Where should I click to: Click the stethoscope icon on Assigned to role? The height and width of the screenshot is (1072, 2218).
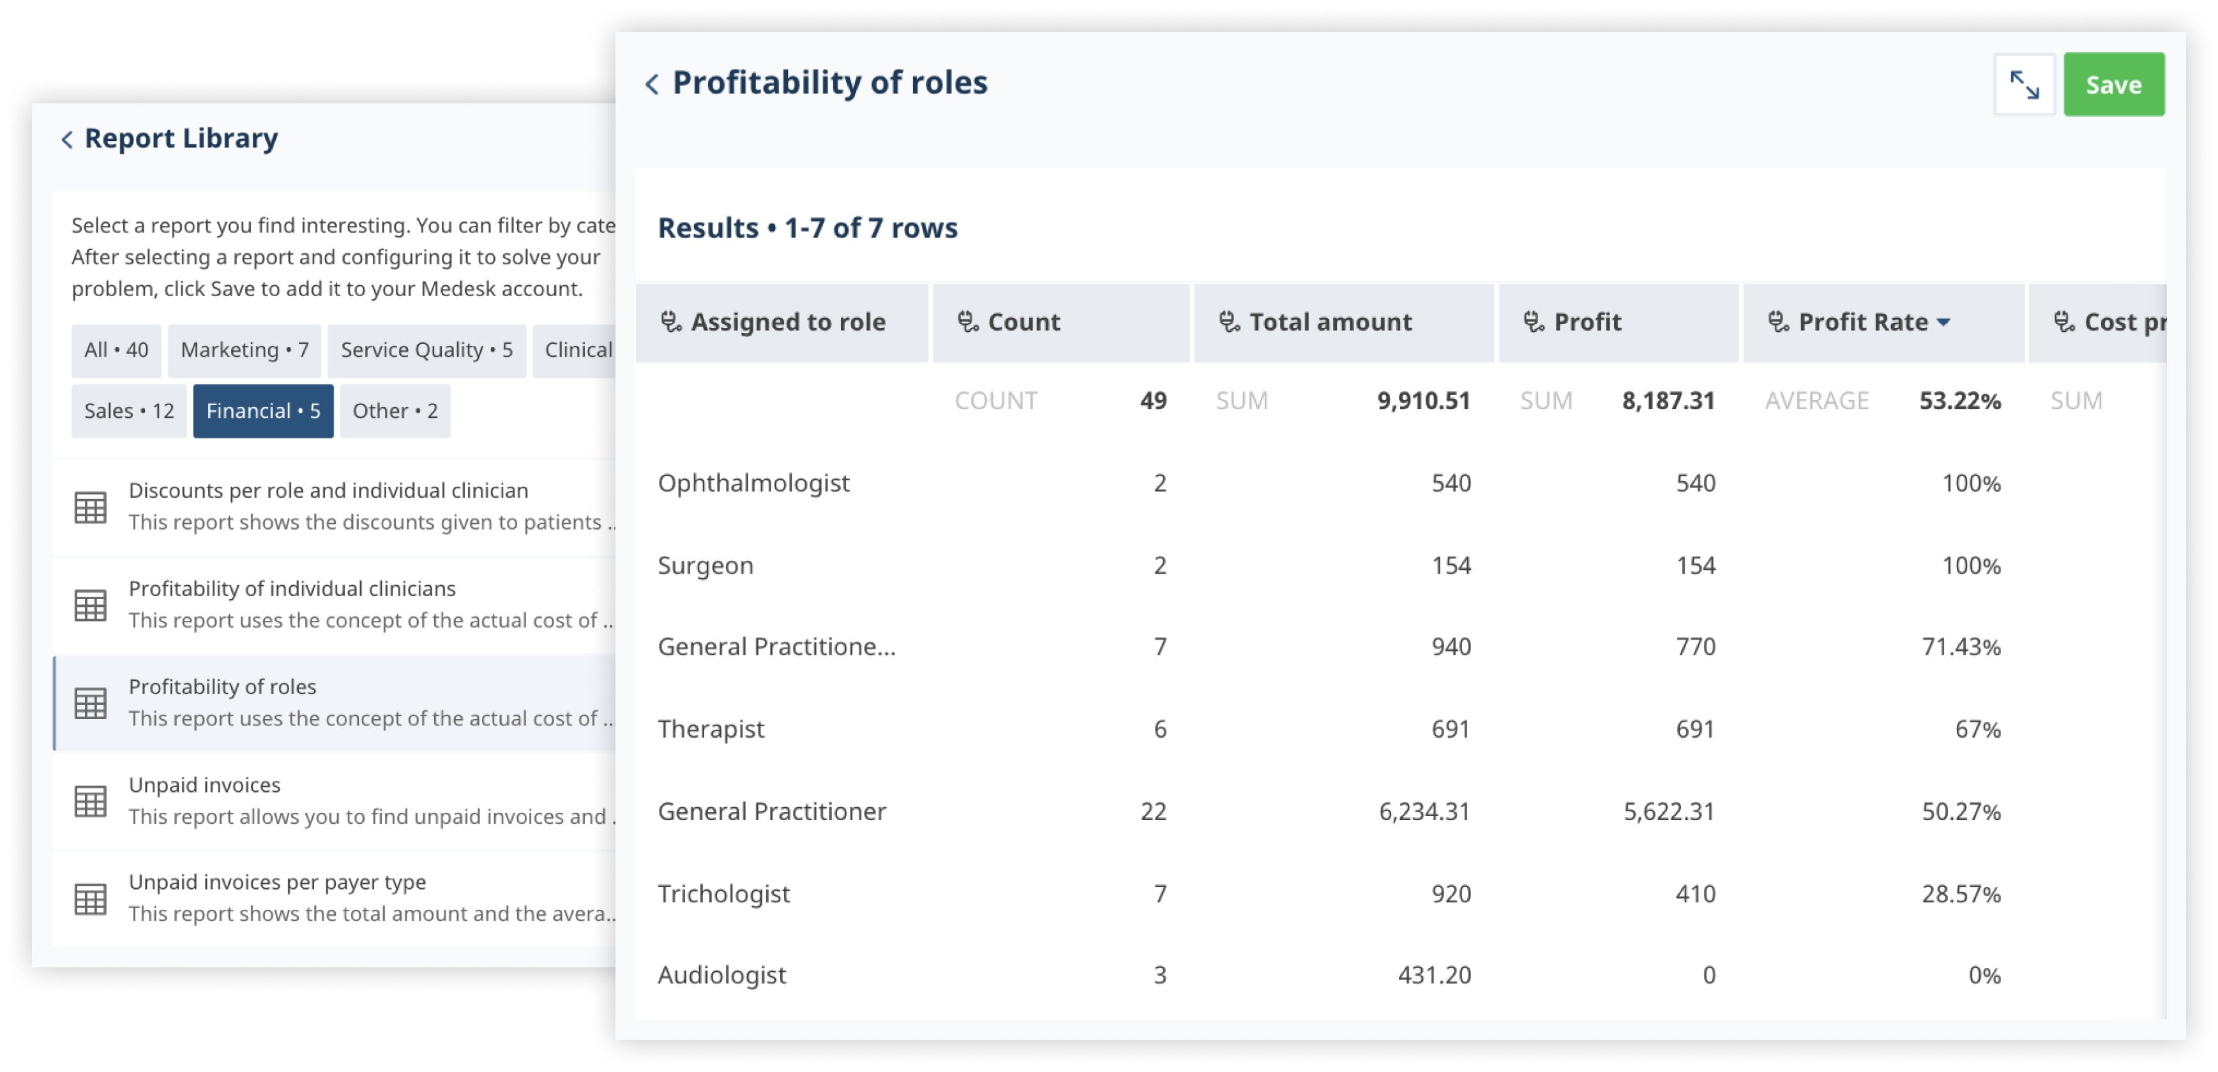672,321
